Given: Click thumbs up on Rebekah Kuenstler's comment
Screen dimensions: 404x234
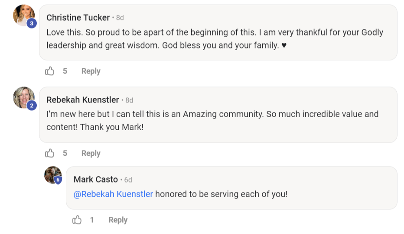Looking at the screenshot, I should (50, 153).
